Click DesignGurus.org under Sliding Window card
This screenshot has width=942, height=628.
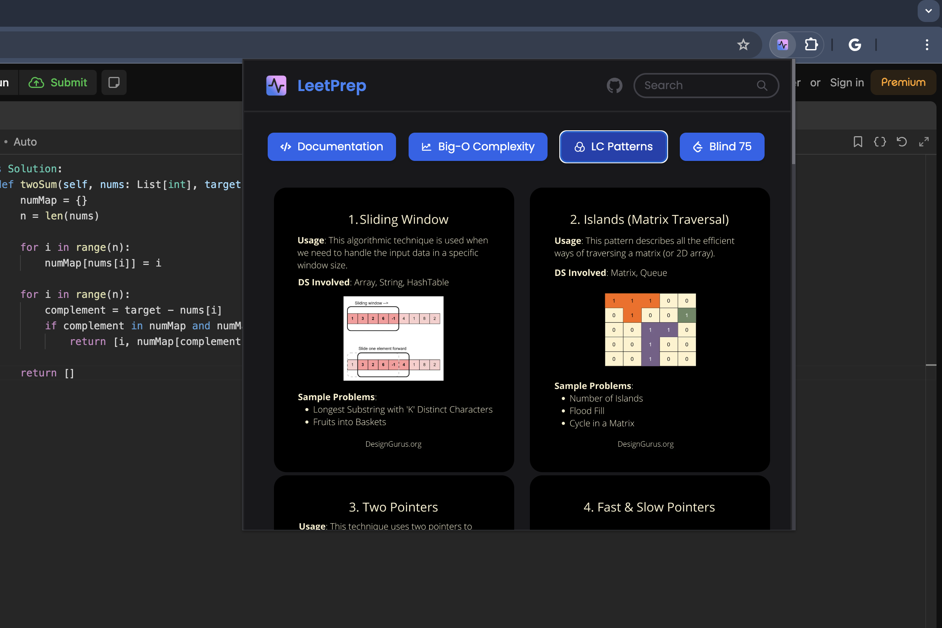click(x=393, y=444)
